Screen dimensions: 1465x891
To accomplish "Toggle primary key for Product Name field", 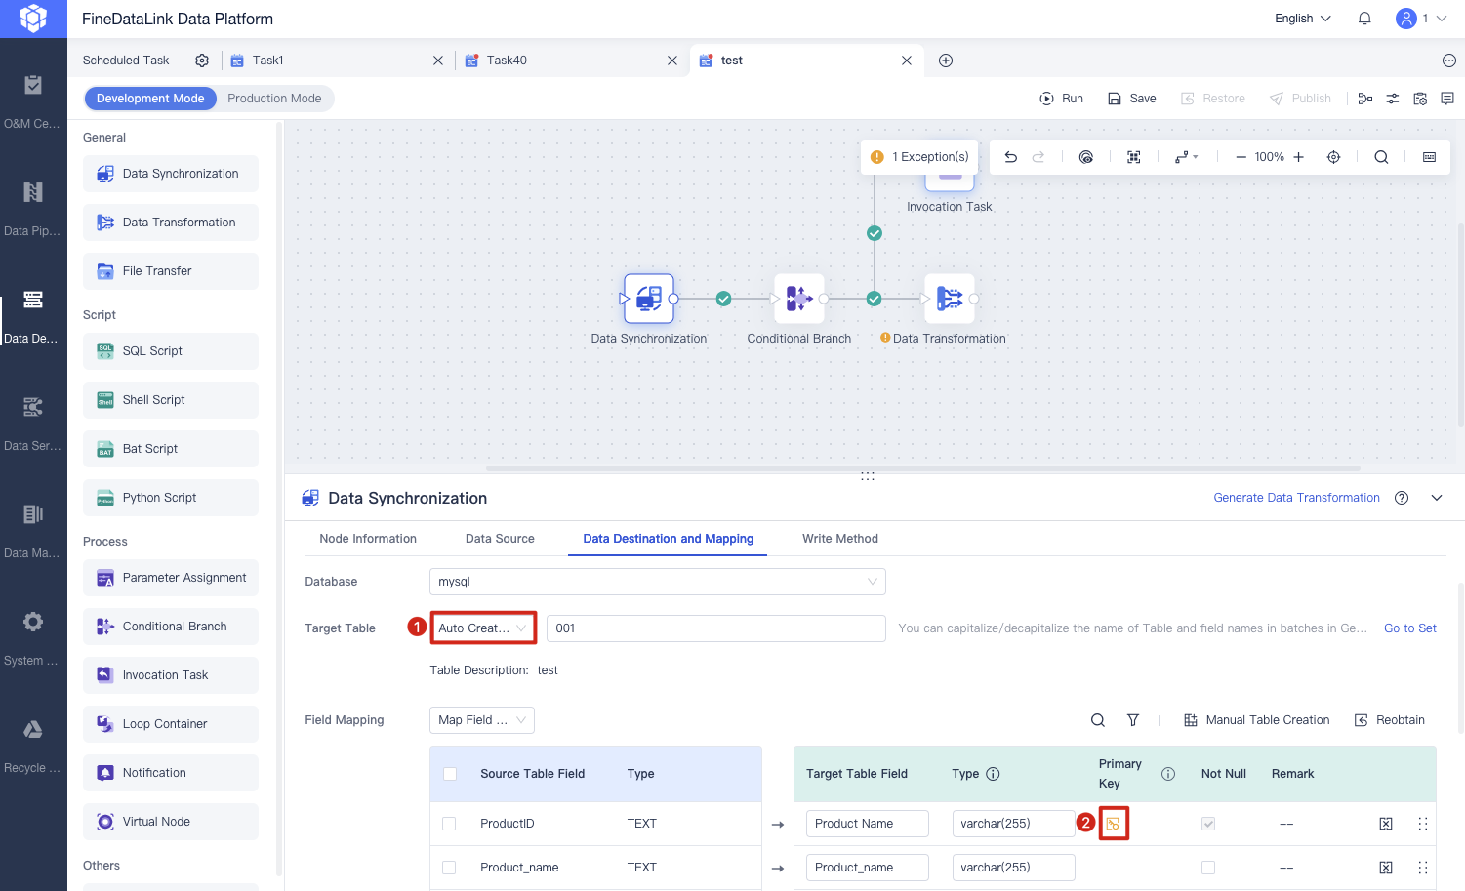I will point(1113,824).
